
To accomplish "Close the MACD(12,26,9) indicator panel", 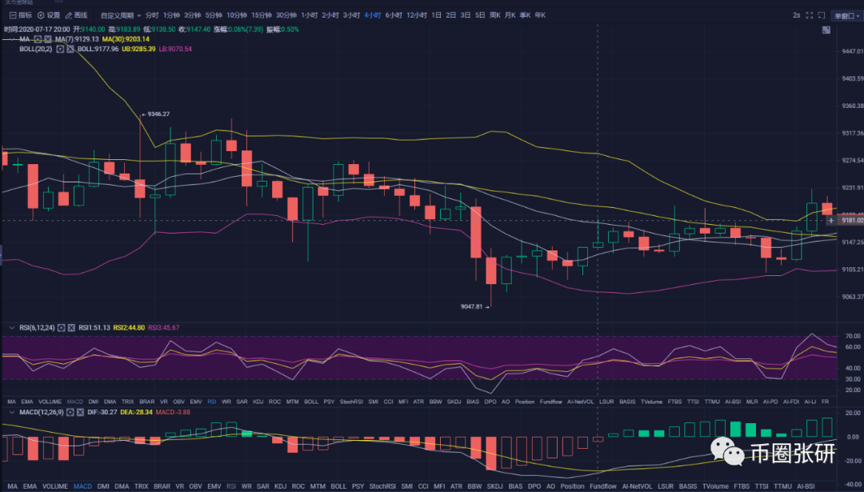I will (79, 411).
